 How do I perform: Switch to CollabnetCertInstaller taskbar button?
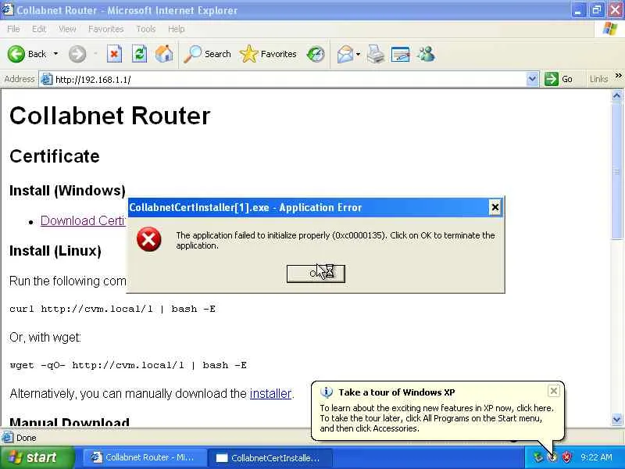pyautogui.click(x=271, y=458)
